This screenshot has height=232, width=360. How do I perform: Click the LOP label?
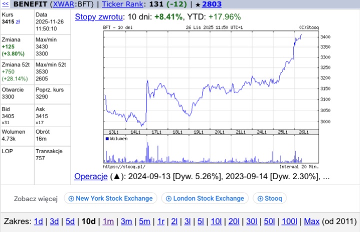coord(7,151)
